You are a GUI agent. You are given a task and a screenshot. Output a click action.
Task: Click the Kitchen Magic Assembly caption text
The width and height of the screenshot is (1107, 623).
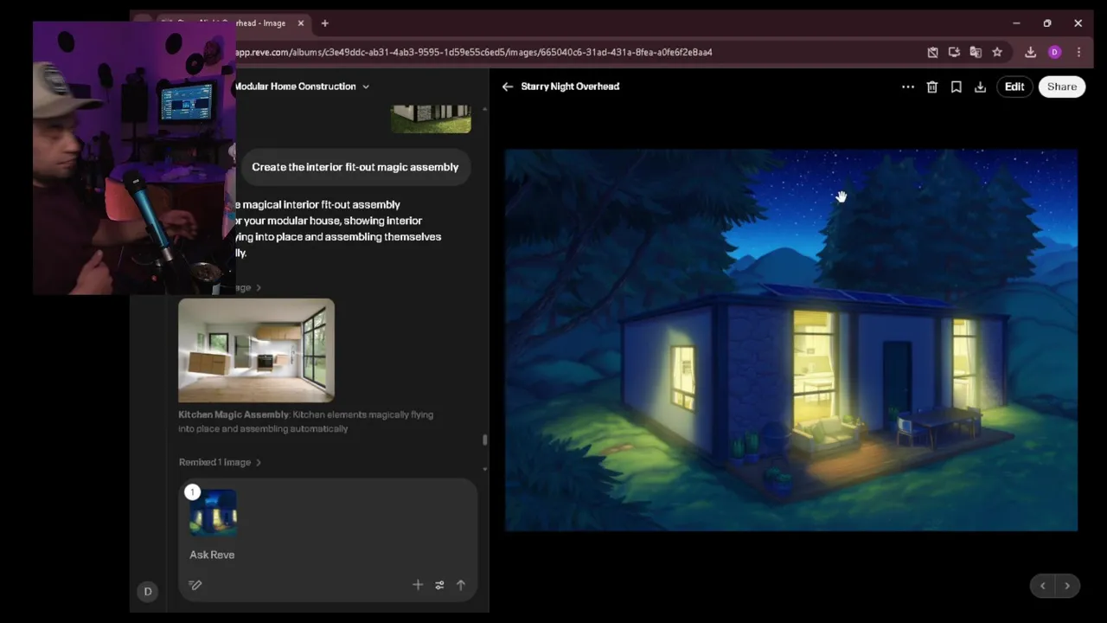tap(306, 421)
